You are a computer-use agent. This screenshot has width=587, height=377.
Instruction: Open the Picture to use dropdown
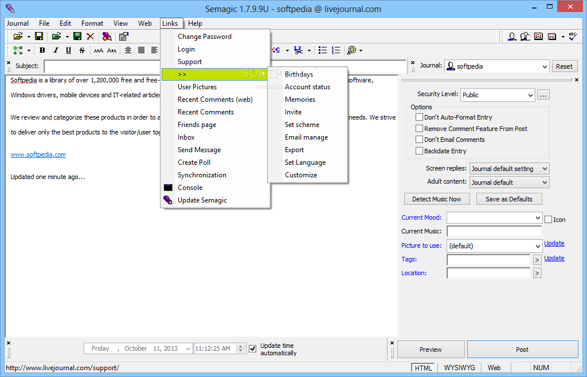pyautogui.click(x=538, y=246)
